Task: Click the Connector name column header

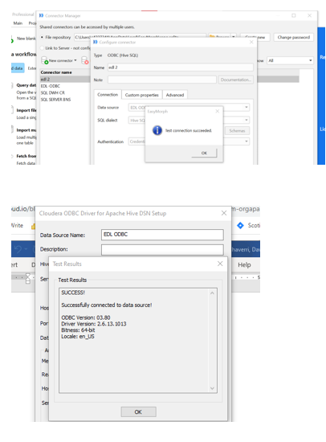Action: 56,72
